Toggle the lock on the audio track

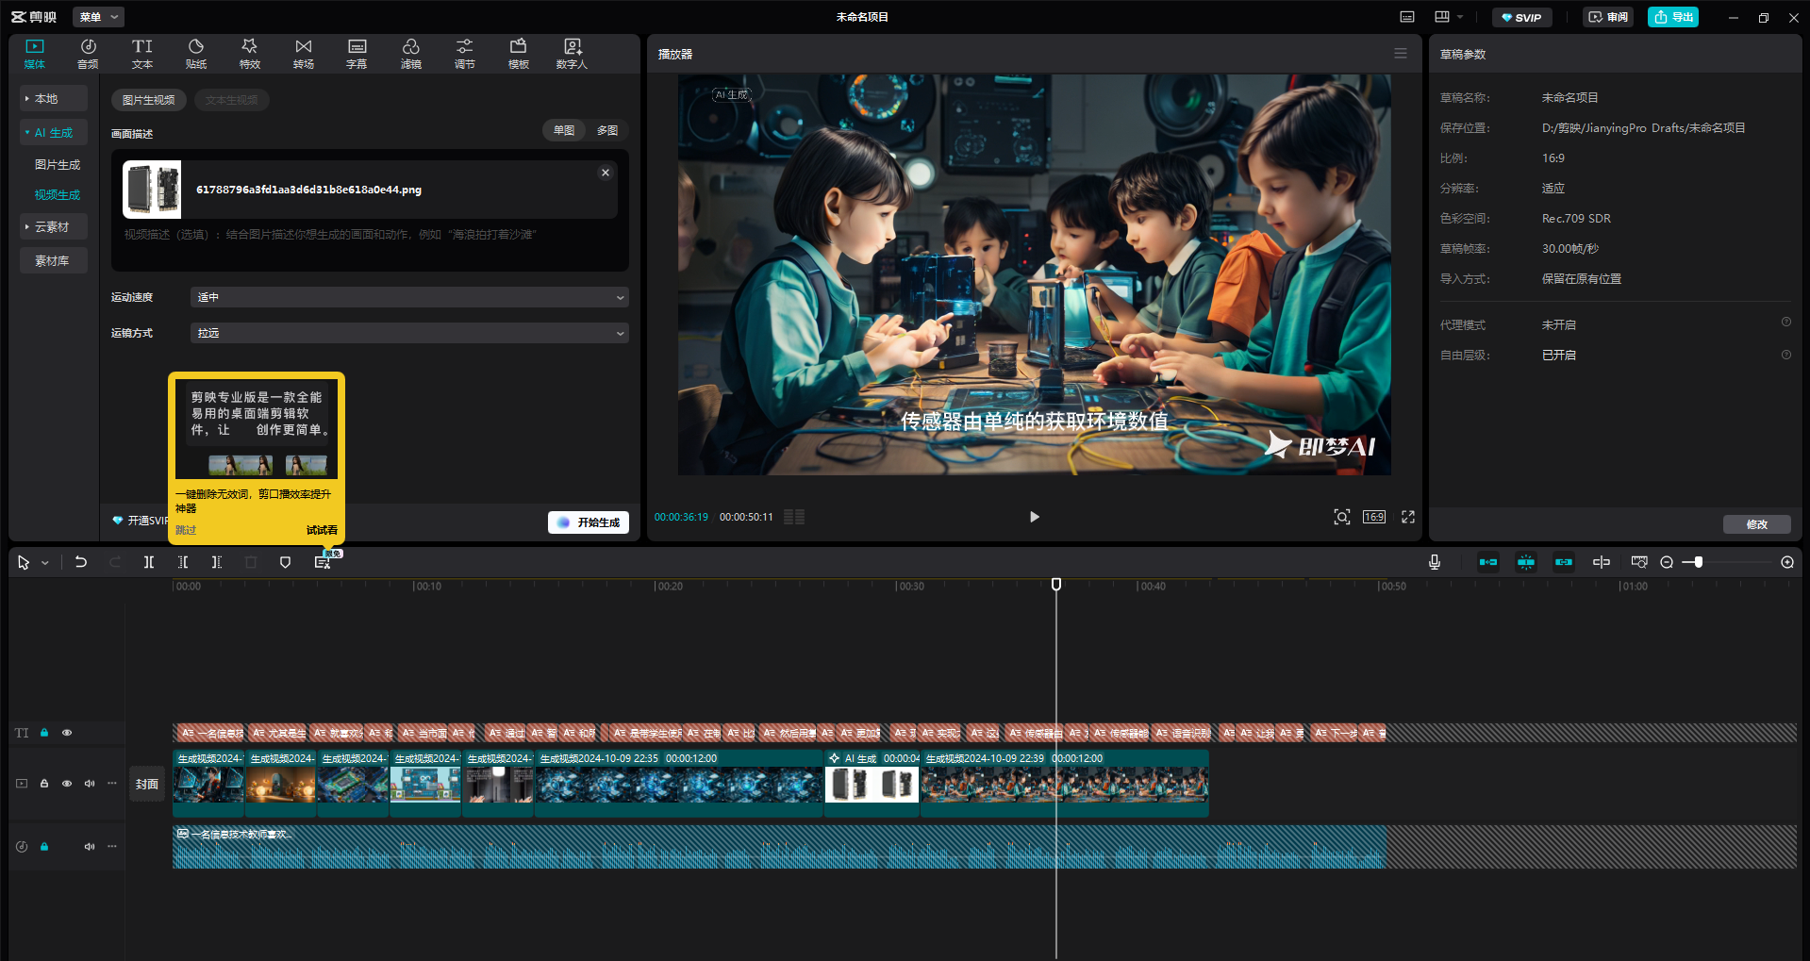click(x=44, y=846)
